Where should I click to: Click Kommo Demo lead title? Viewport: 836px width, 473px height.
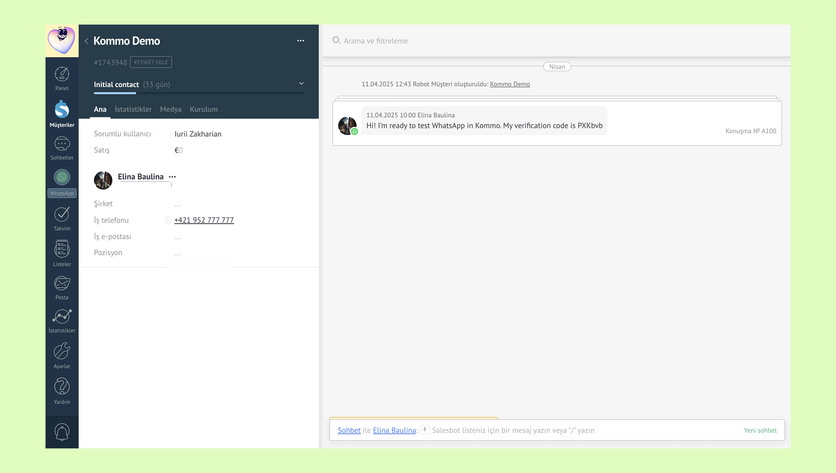pos(127,41)
